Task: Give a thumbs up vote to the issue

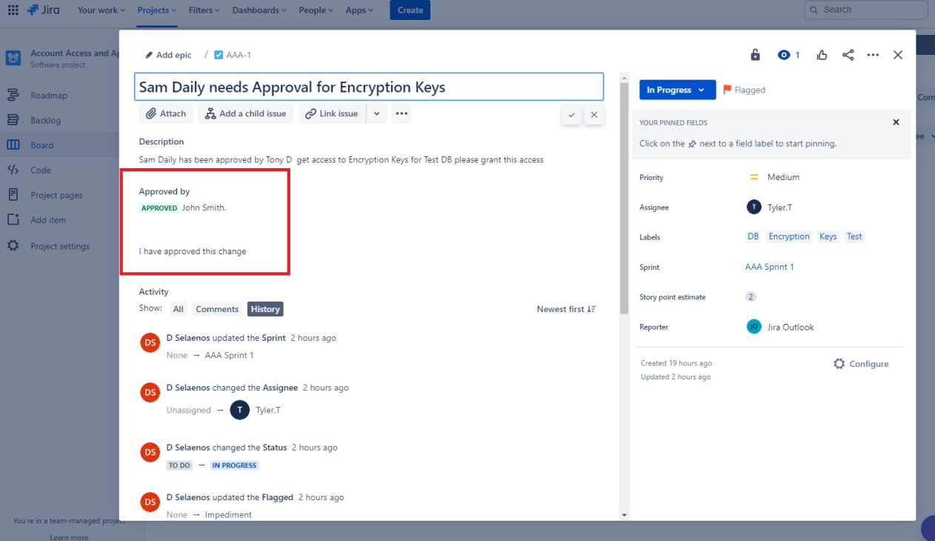Action: (x=822, y=54)
